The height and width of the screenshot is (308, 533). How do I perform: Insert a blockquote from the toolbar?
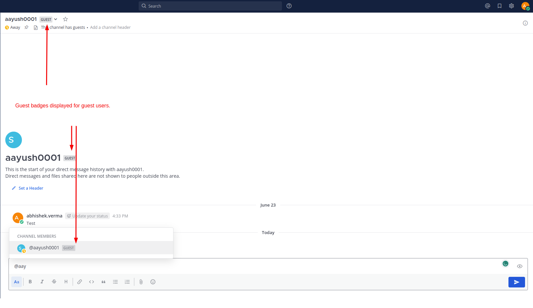(103, 282)
